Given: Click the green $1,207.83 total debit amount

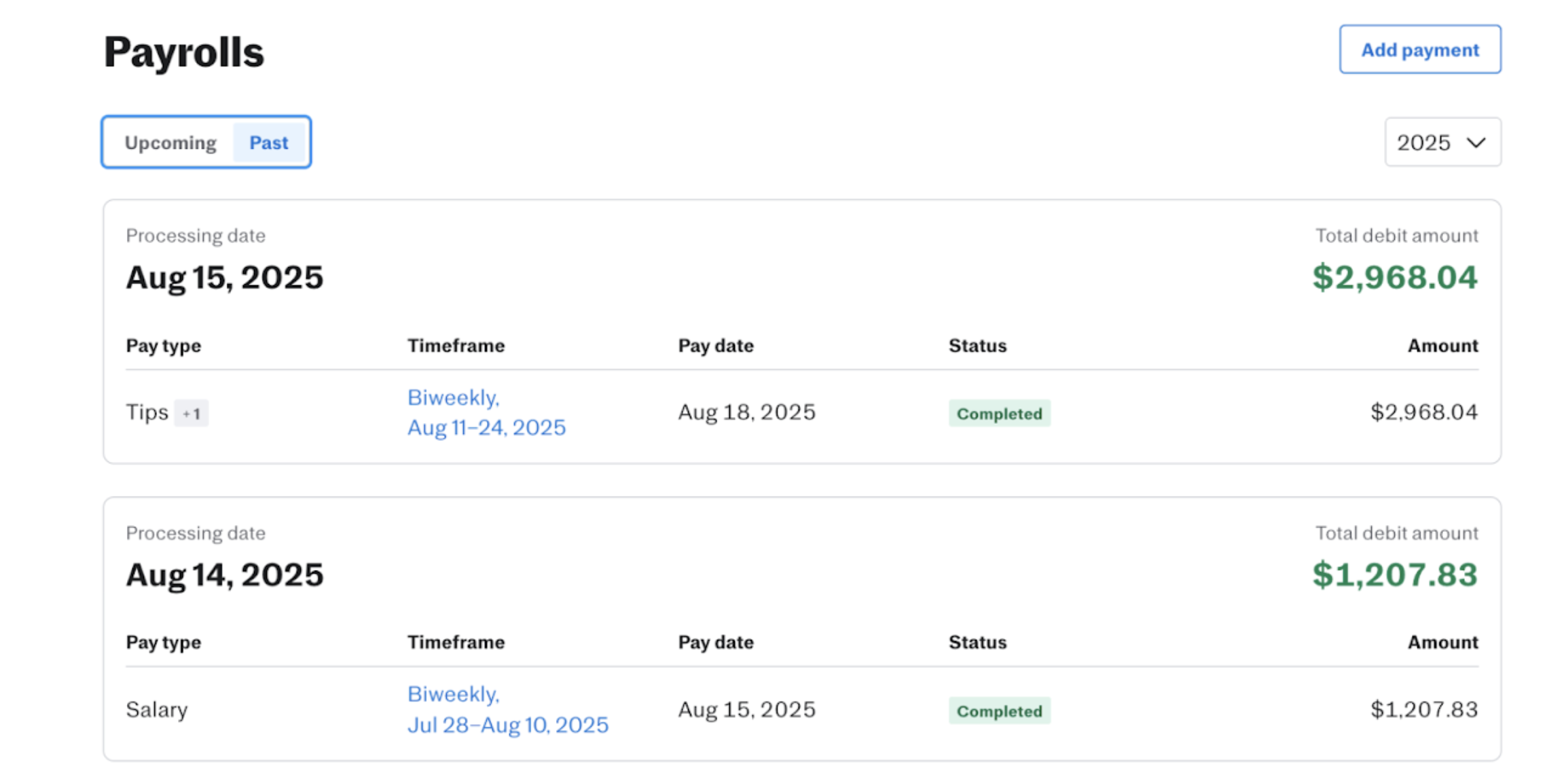Looking at the screenshot, I should coord(1394,575).
